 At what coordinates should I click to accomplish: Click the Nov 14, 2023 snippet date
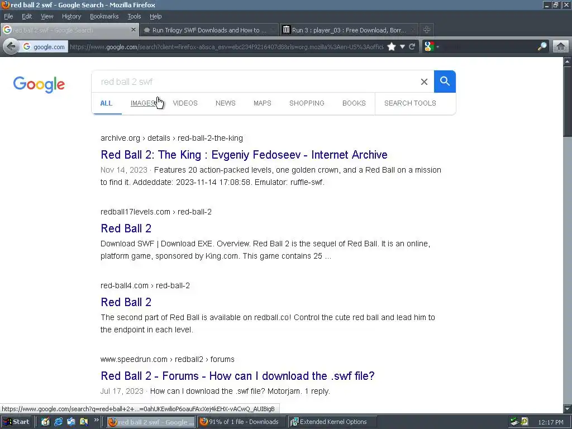123,170
